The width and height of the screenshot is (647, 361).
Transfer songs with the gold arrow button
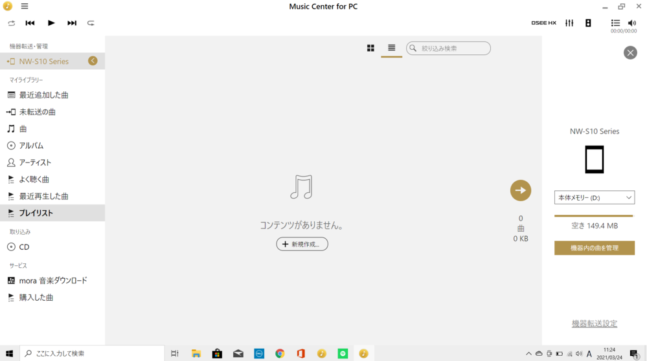pos(521,190)
